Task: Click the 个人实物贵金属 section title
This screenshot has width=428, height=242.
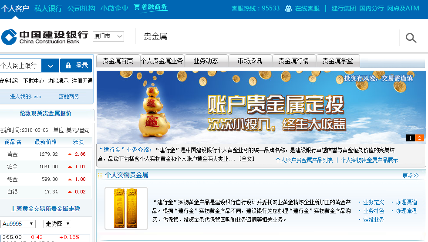Action: [127, 175]
